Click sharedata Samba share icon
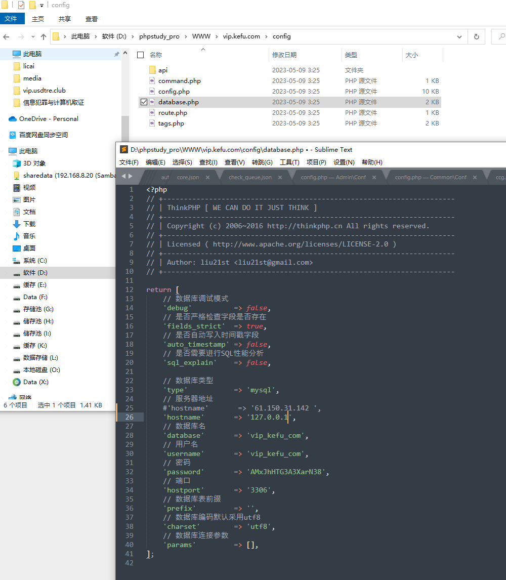The width and height of the screenshot is (506, 580). click(x=17, y=175)
